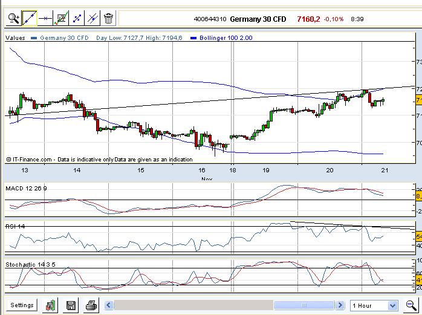The image size is (422, 315).
Task: Select the zoom in/out magnifier tool
Action: point(14,18)
